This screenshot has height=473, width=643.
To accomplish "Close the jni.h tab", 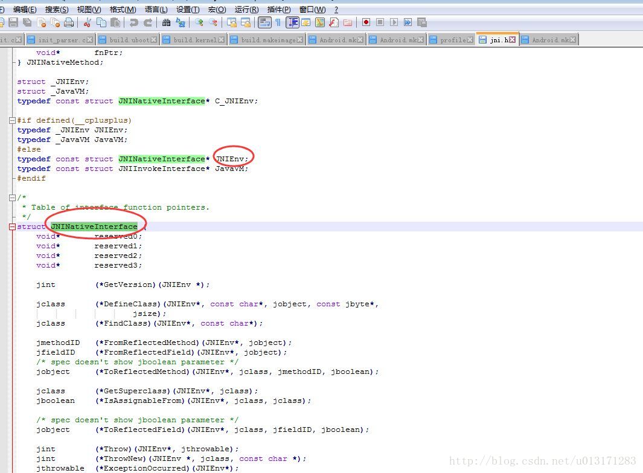I will coord(512,40).
